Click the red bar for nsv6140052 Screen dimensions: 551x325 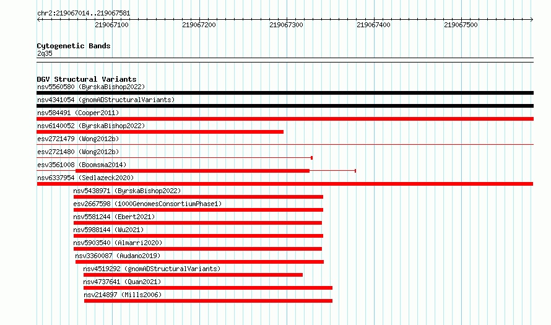point(160,132)
